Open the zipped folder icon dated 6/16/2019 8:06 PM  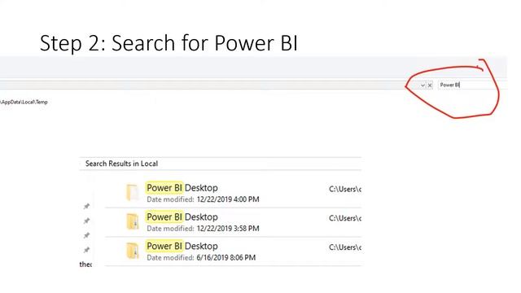132,251
